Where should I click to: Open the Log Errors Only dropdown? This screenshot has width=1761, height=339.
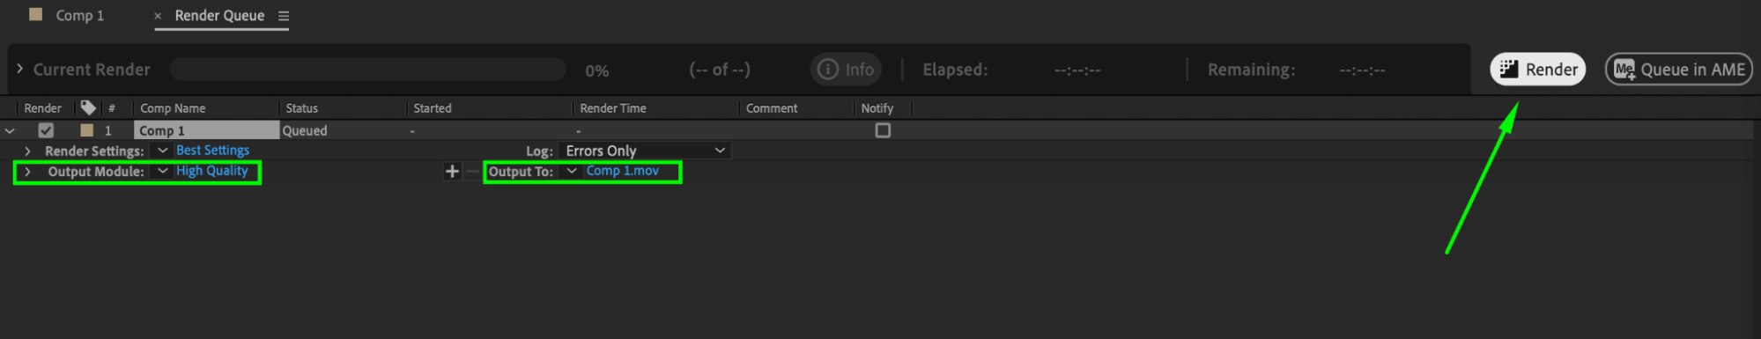click(644, 151)
